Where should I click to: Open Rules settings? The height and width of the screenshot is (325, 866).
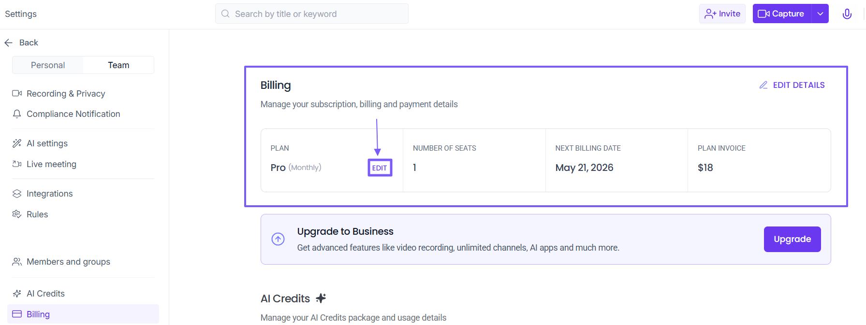(x=37, y=214)
